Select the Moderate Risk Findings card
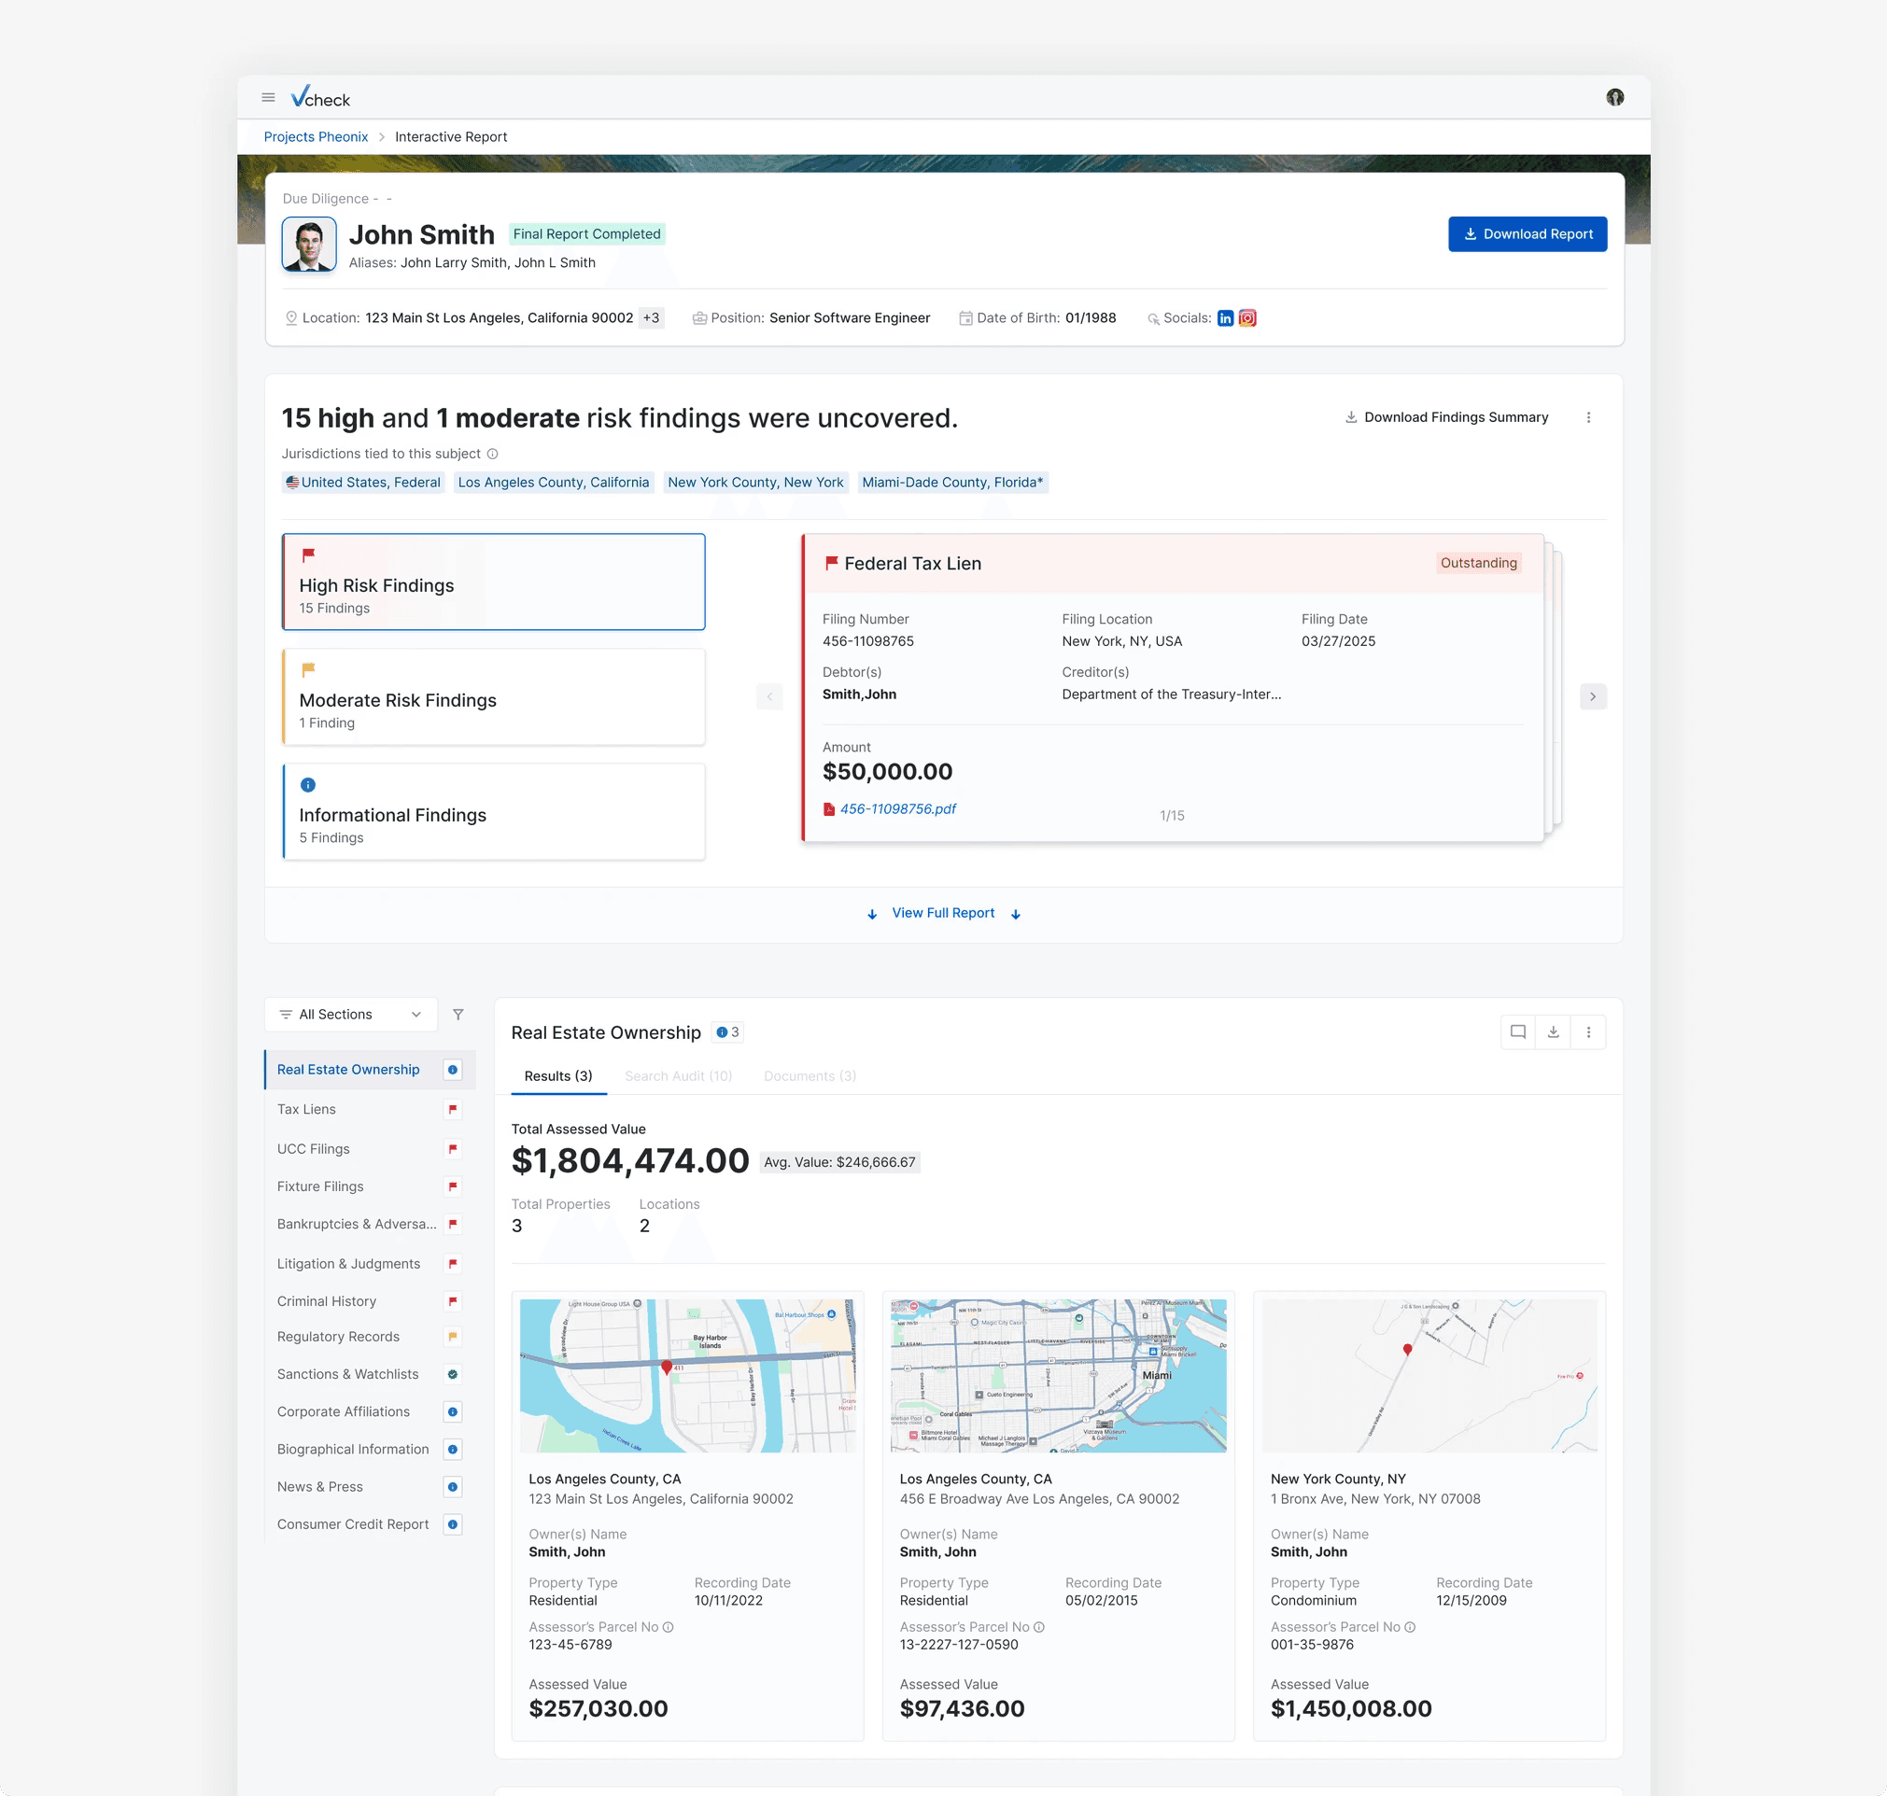This screenshot has height=1796, width=1887. tap(493, 697)
